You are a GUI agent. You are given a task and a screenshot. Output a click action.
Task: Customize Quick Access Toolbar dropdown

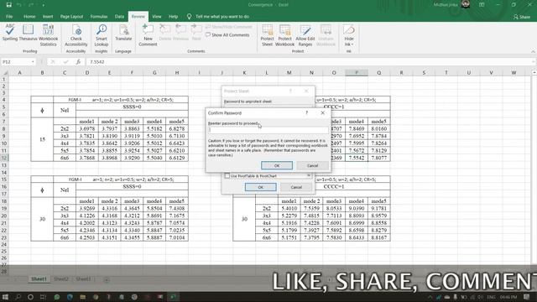(44, 5)
